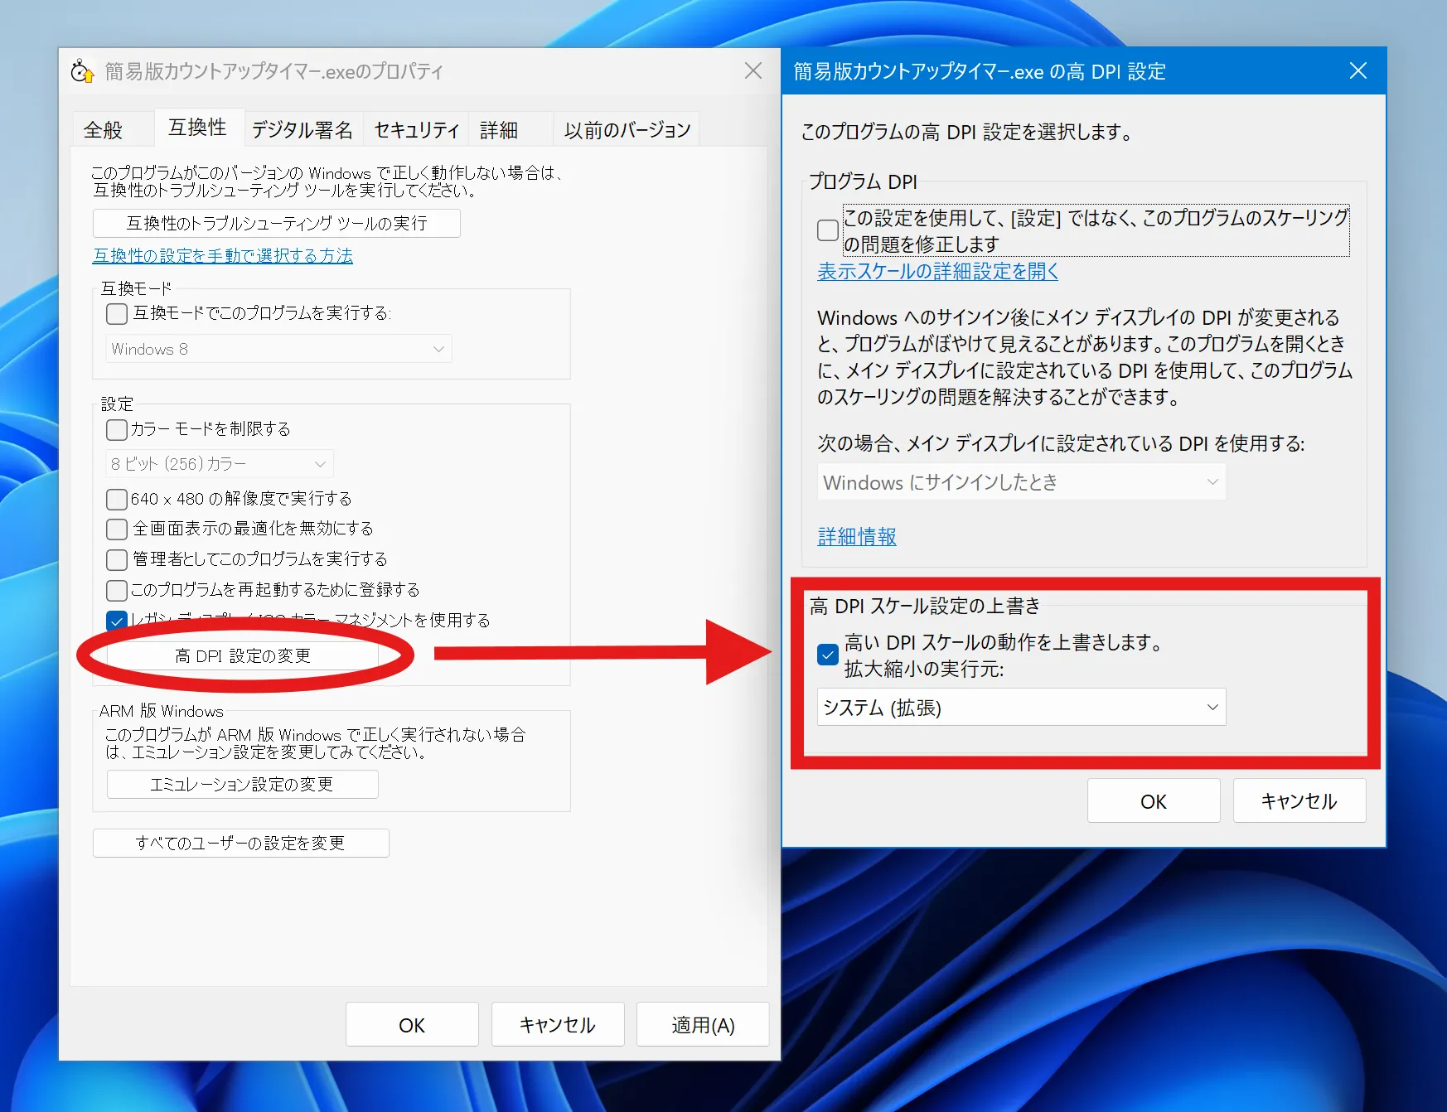Image resolution: width=1447 pixels, height=1112 pixels.
Task: Click the timer app icon in Properties title bar
Action: pyautogui.click(x=82, y=71)
